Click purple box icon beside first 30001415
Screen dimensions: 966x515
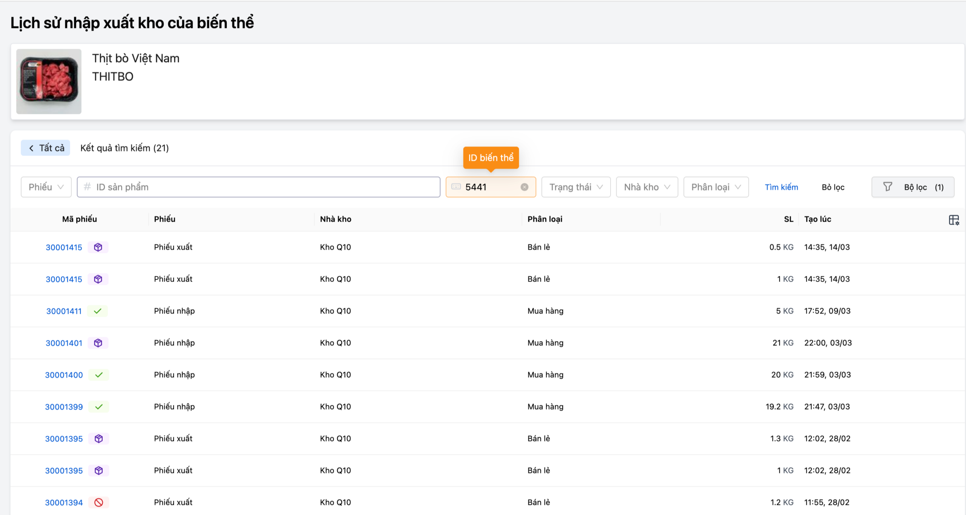[98, 247]
